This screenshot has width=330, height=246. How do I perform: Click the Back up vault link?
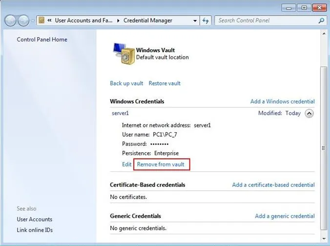point(126,83)
